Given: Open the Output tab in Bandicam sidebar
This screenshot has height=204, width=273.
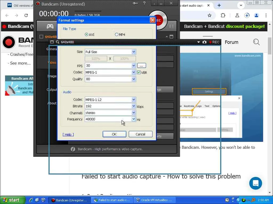Looking at the screenshot, I should coord(52,90).
